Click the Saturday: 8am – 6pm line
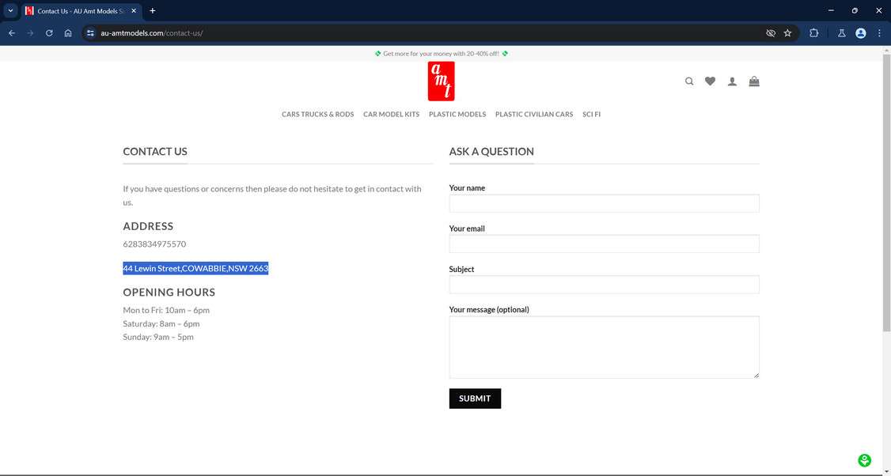This screenshot has width=891, height=476. point(161,323)
